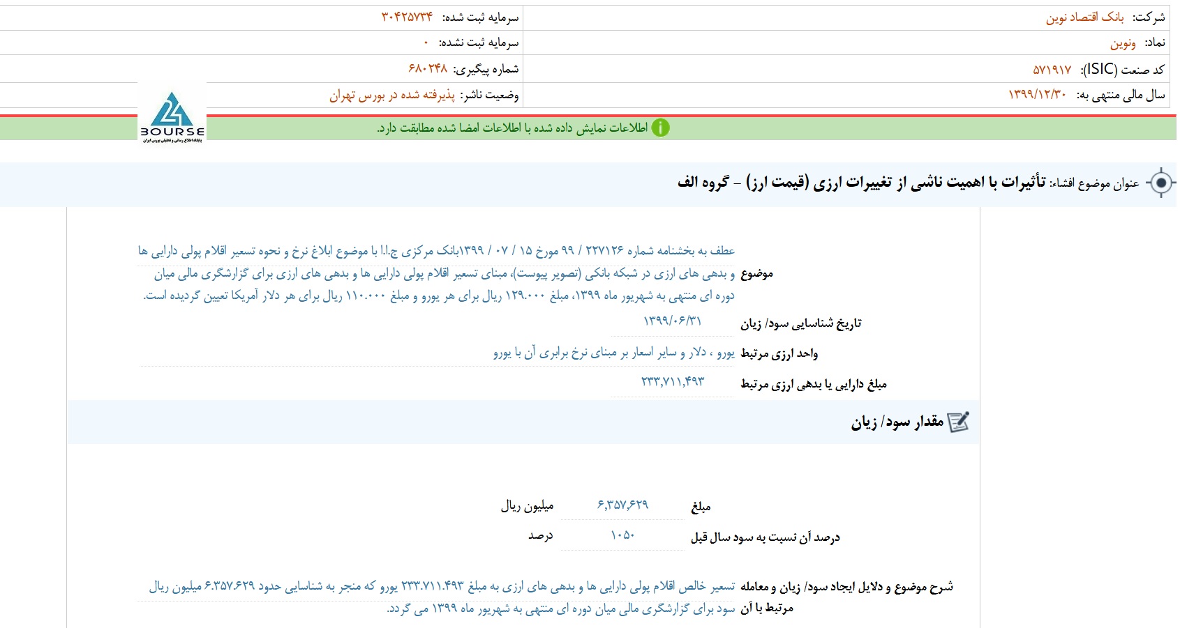Viewport: 1180px width, 628px height.
Task: Click profit amount ۶,۳۵۷,۶۲۹
Action: pyautogui.click(x=622, y=505)
